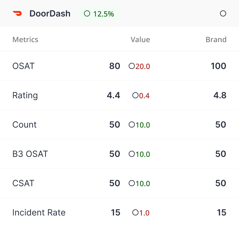Click the Rating value 4.4
This screenshot has width=239, height=235.
click(x=113, y=96)
